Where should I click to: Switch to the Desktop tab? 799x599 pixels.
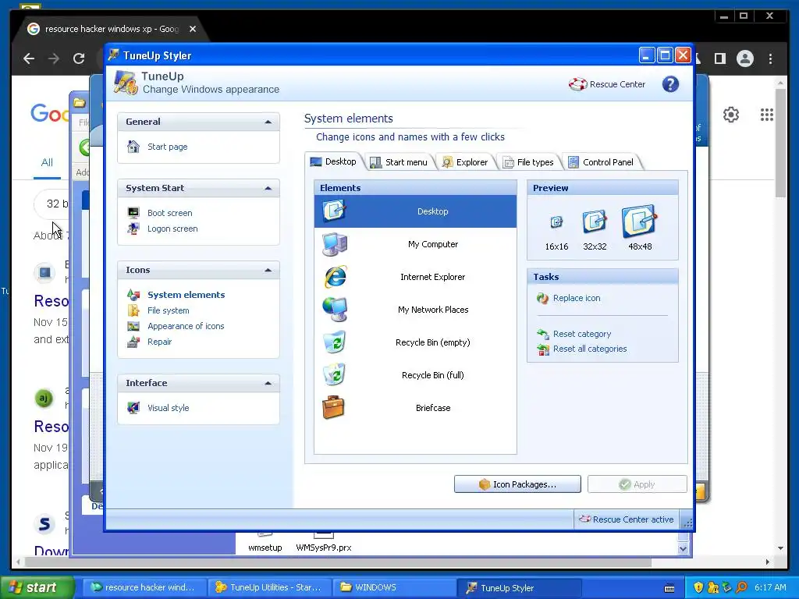(334, 161)
